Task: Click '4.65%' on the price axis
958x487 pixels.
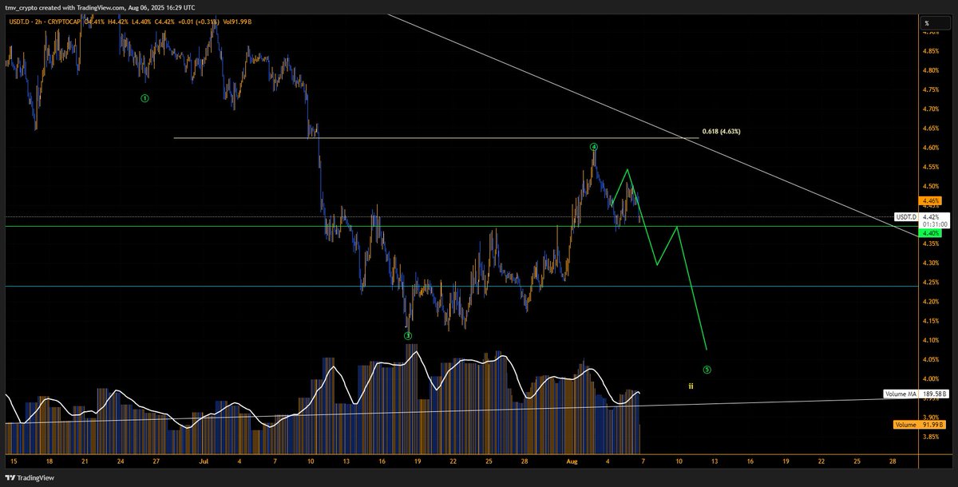Action: [931, 129]
